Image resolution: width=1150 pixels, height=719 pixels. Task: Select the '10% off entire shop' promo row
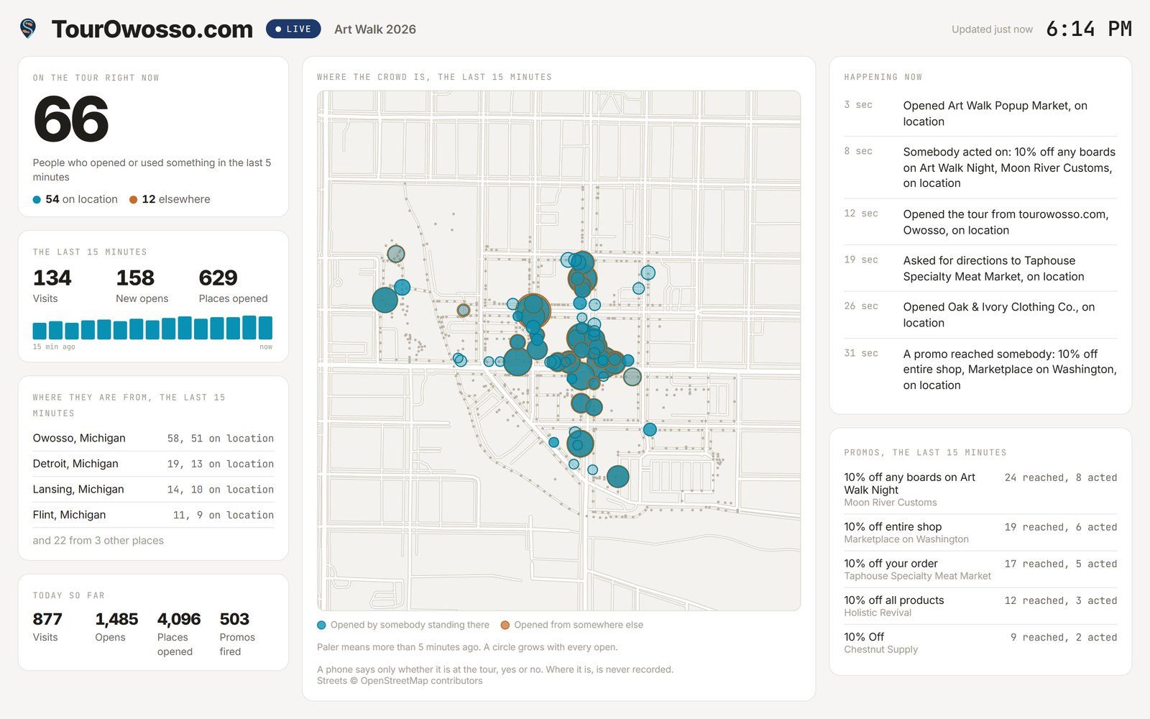[x=980, y=533]
